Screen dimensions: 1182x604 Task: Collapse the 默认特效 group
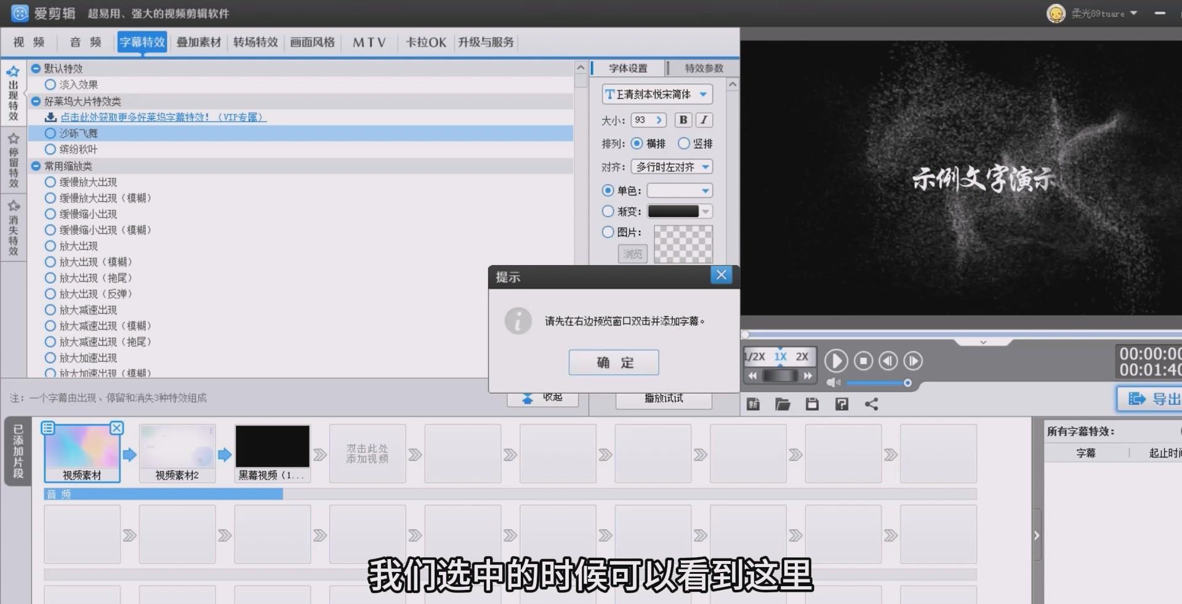tap(36, 68)
